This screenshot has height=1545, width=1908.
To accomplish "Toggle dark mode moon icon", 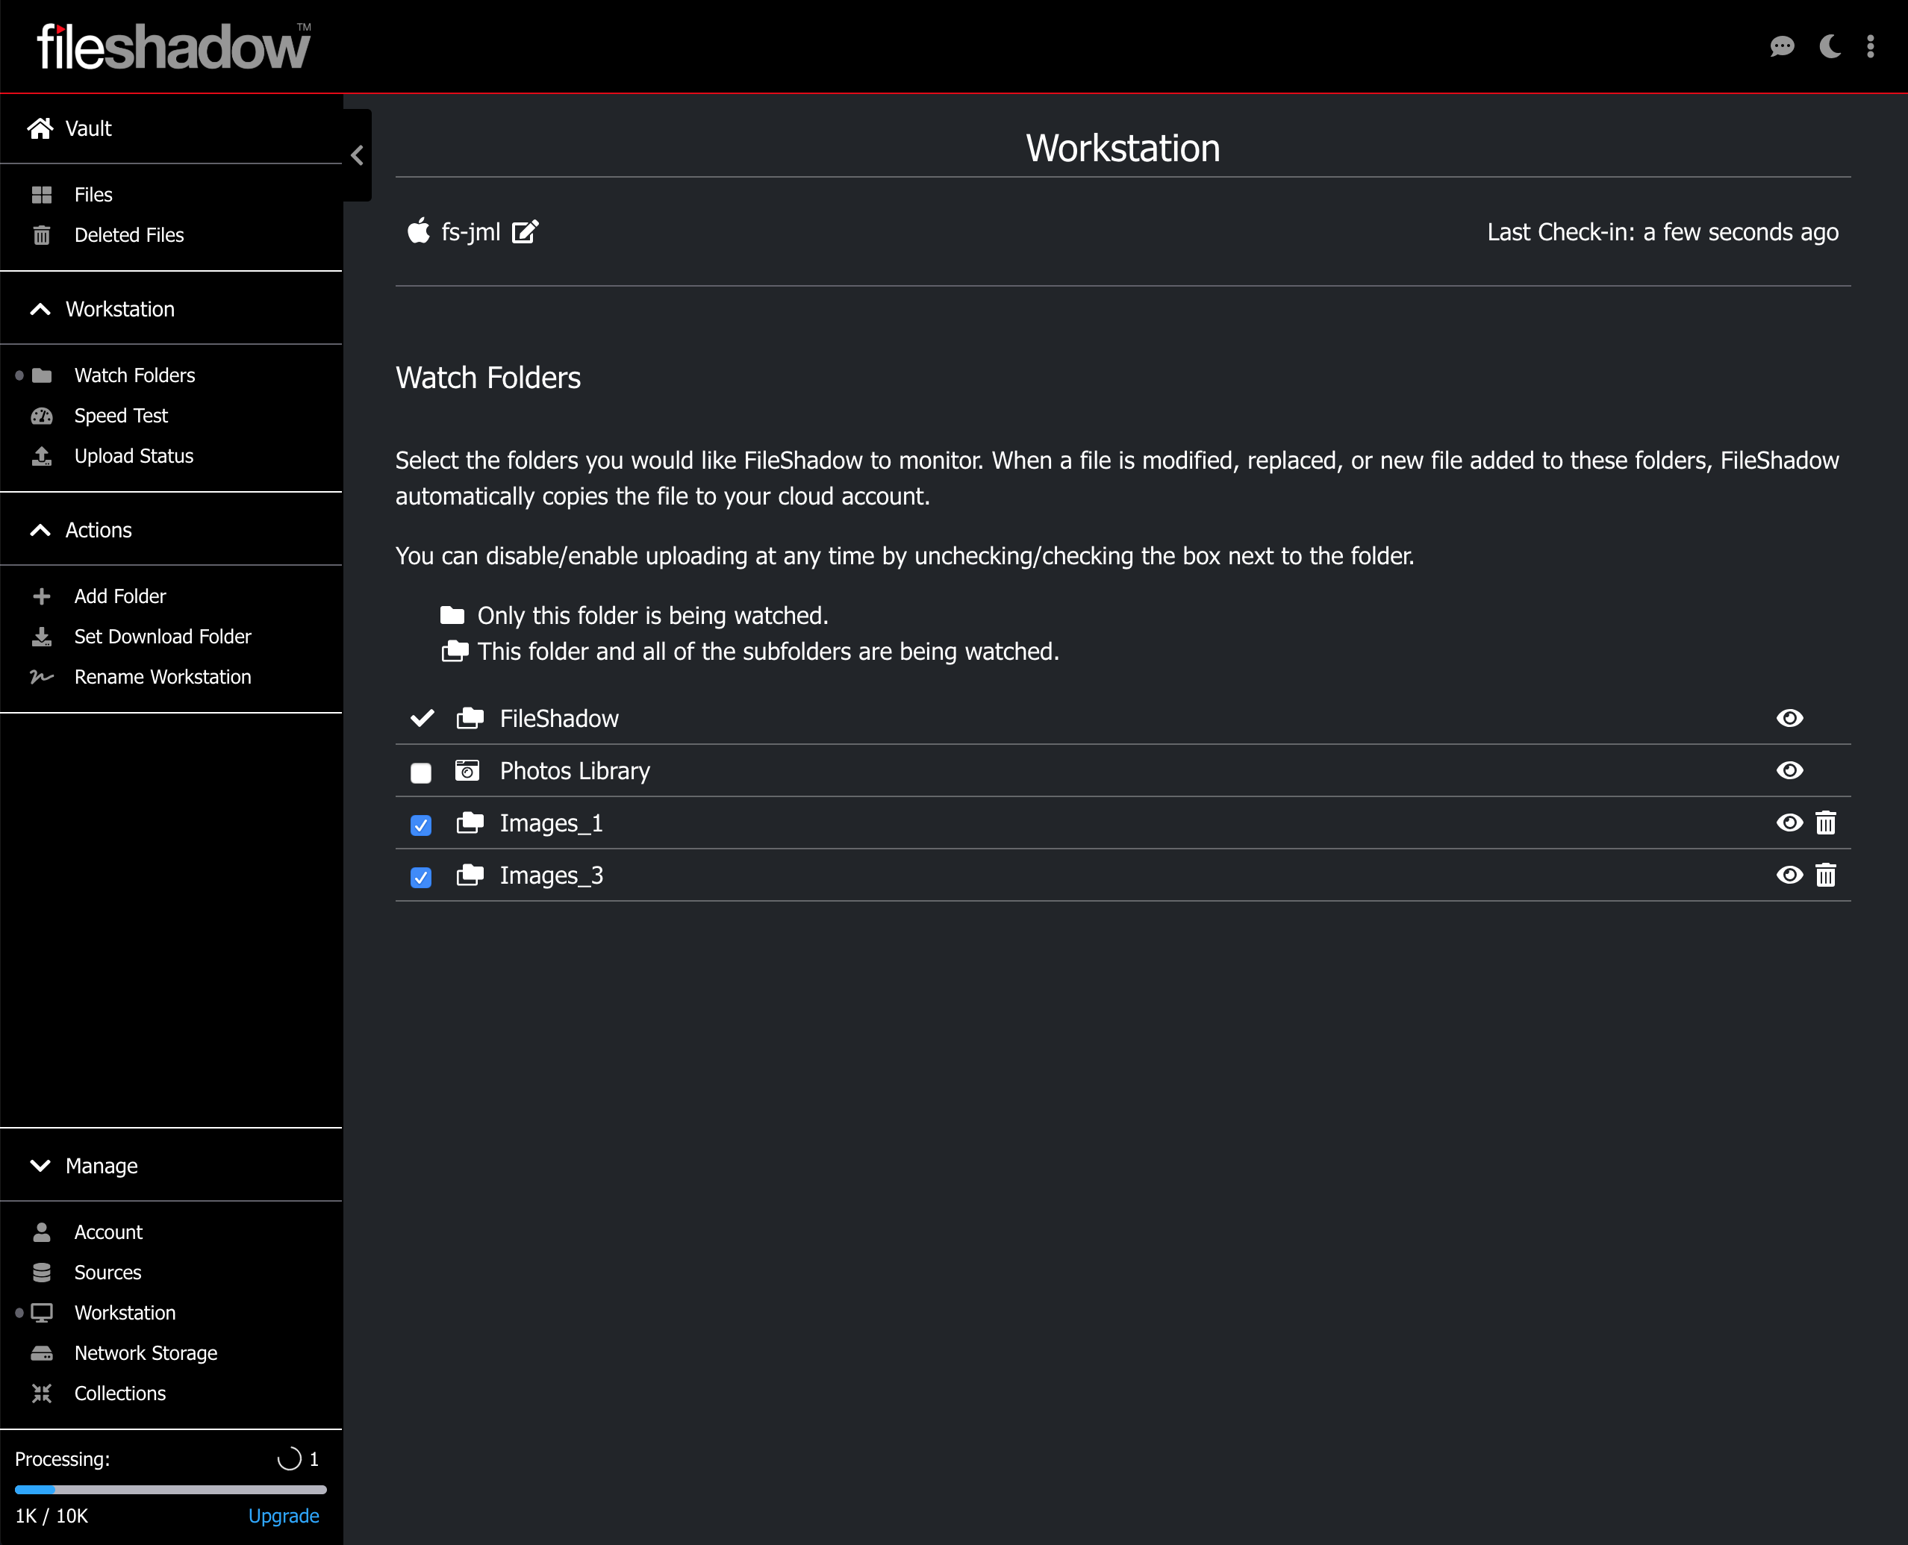I will click(x=1830, y=46).
